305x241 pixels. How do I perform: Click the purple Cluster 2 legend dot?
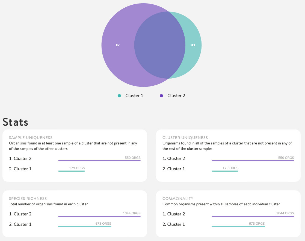point(161,96)
